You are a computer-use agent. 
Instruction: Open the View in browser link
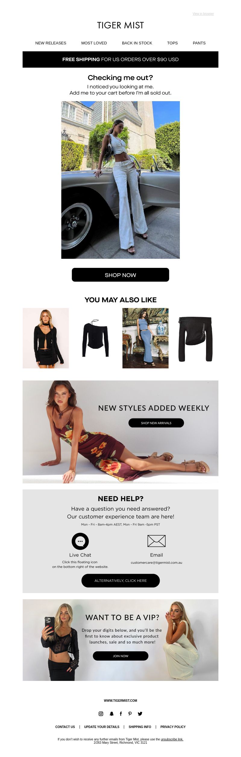203,14
